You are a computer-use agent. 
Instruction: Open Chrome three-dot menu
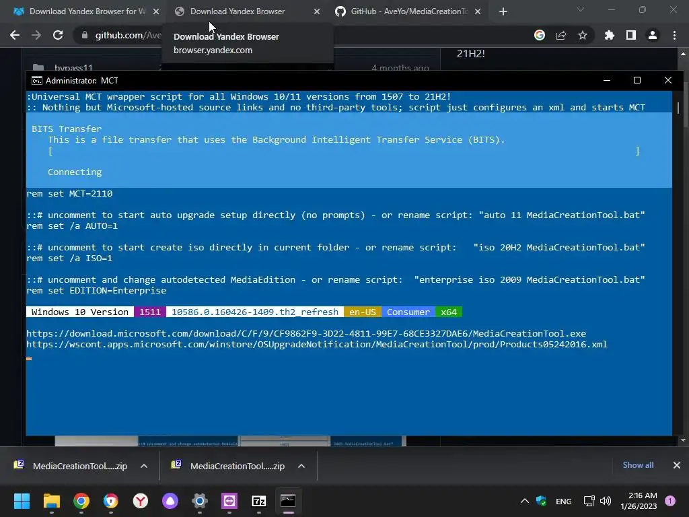674,35
